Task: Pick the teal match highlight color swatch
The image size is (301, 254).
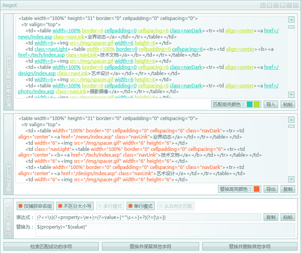Action: [x=250, y=105]
